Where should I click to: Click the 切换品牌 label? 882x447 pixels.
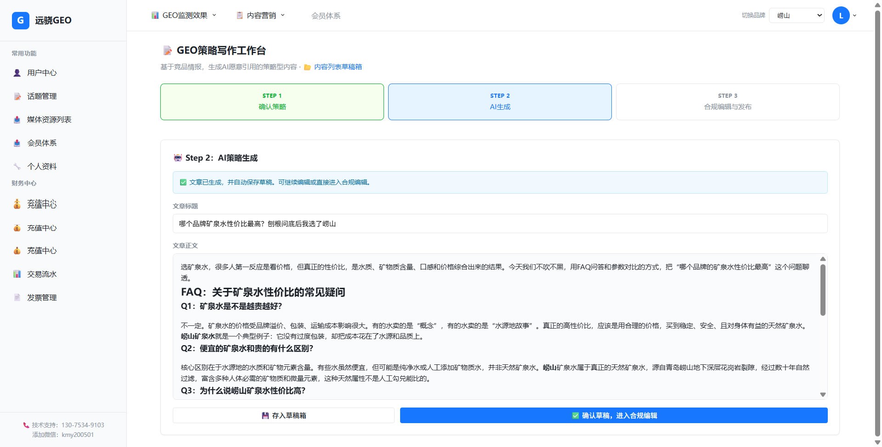pyautogui.click(x=753, y=15)
